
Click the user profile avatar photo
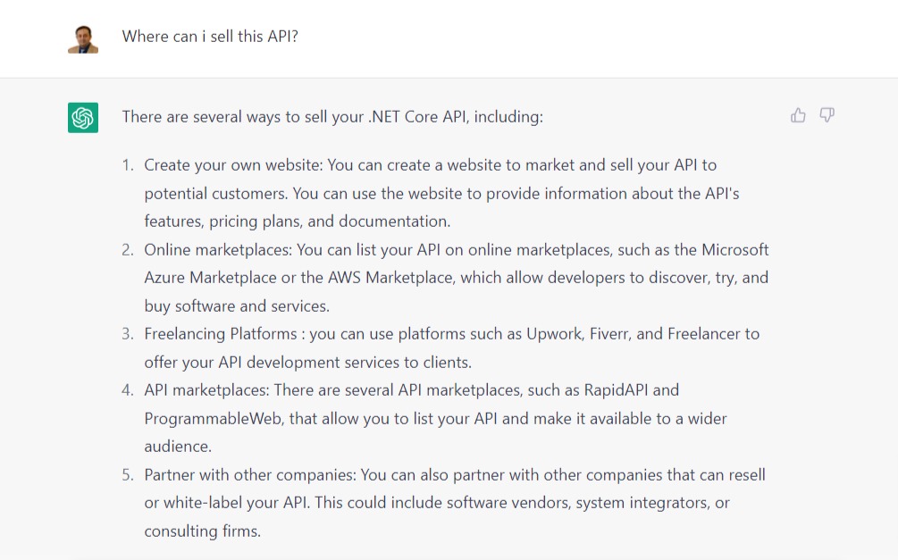coord(83,39)
